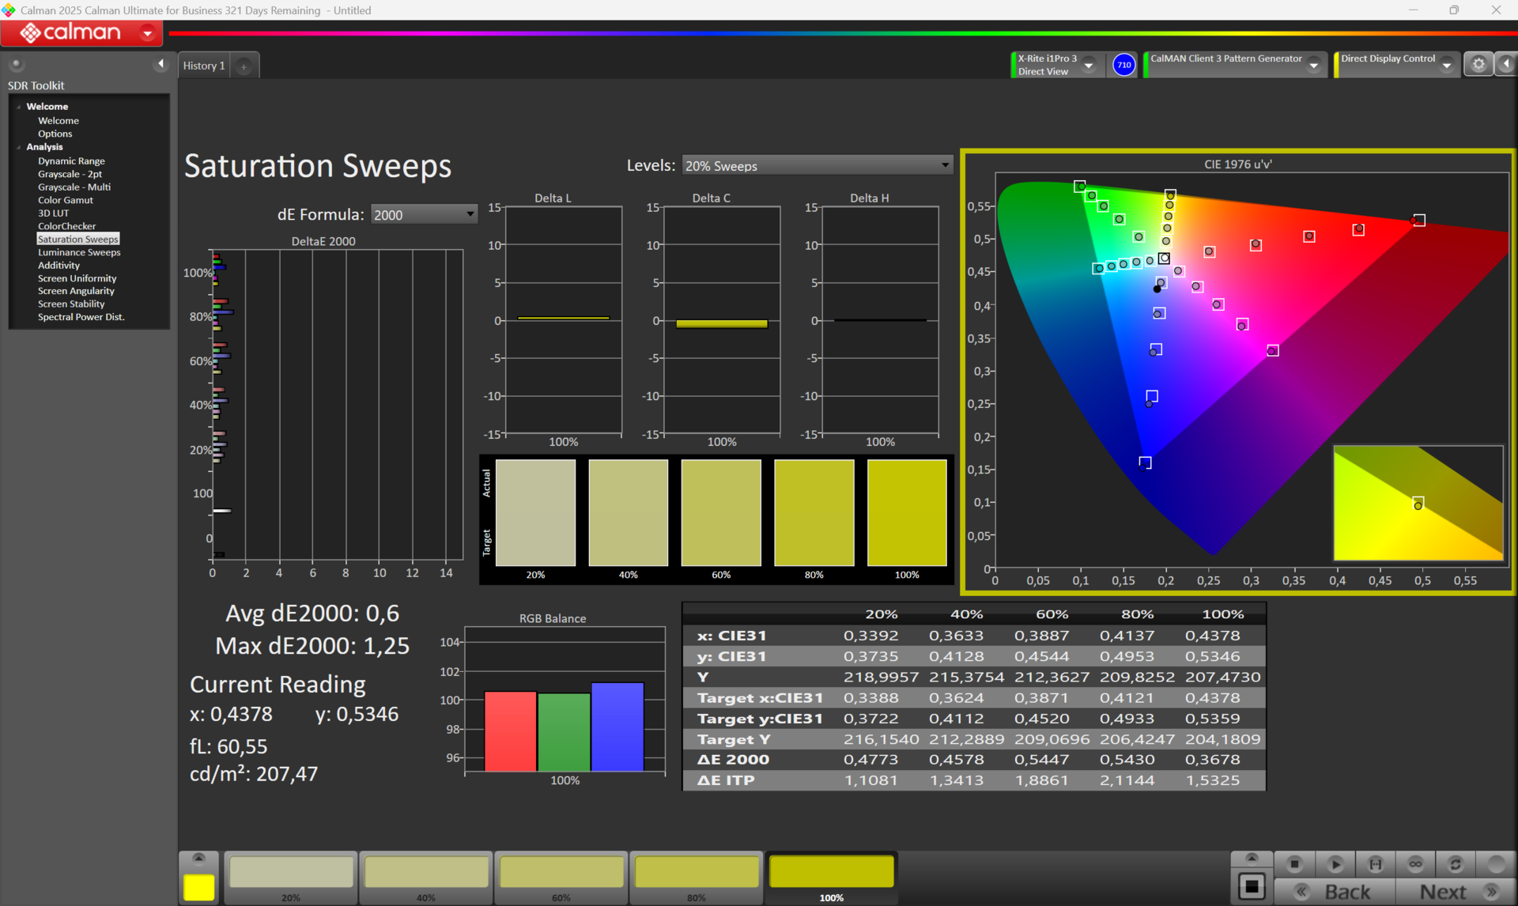Click the Read Series bracket icon
1518x906 pixels.
click(x=1376, y=863)
